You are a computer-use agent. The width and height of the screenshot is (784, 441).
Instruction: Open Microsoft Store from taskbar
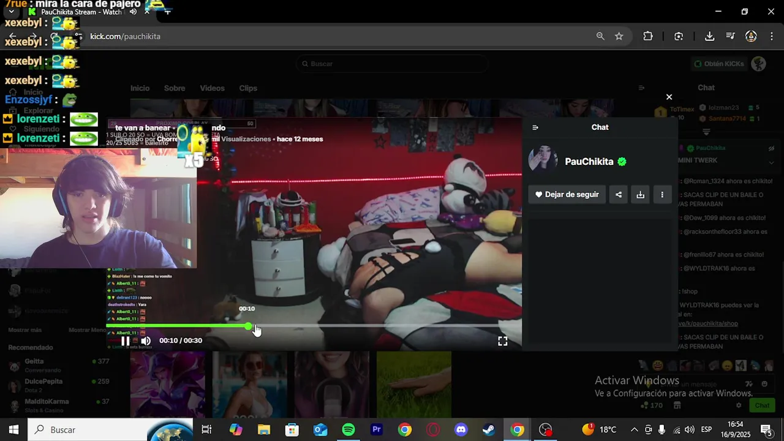pos(292,430)
